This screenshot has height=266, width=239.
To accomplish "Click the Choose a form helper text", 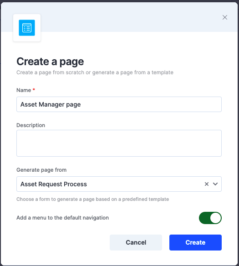I will [x=93, y=199].
